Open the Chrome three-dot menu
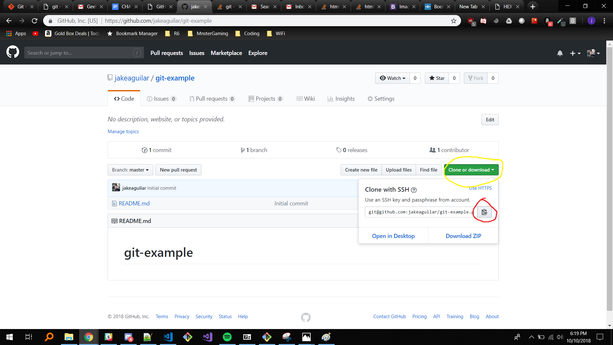 coord(604,21)
